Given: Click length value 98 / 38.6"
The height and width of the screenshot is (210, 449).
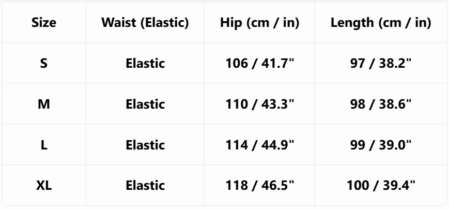Looking at the screenshot, I should [x=381, y=104].
